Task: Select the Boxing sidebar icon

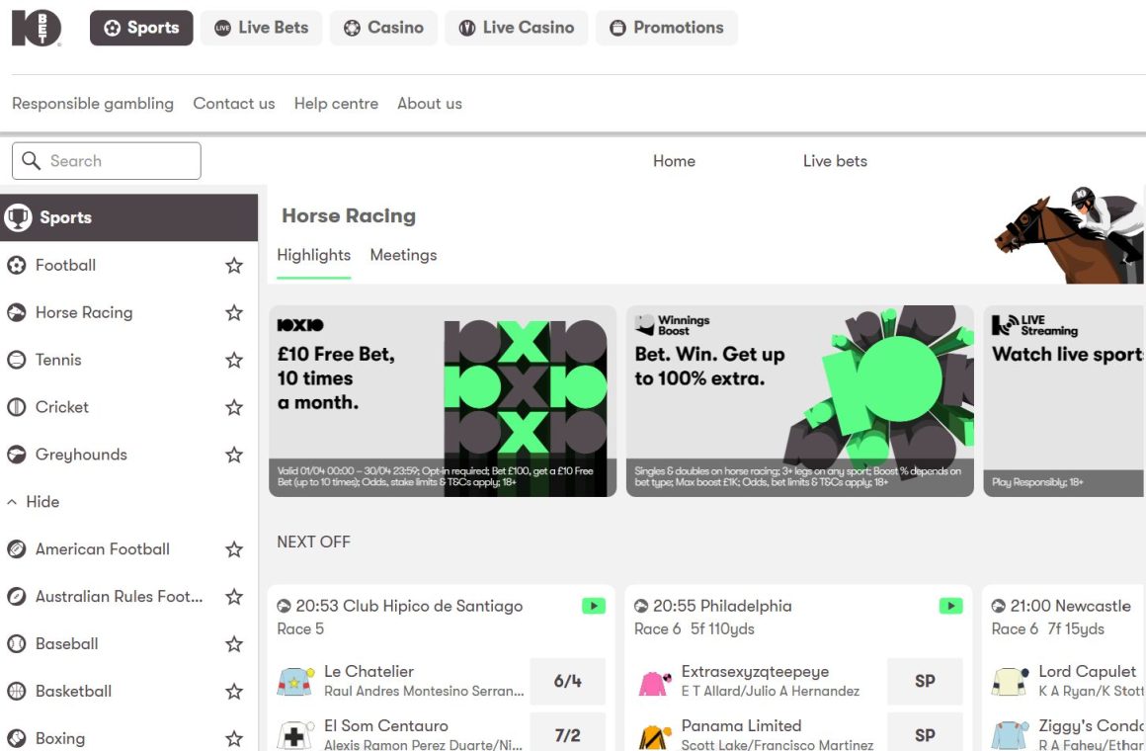Action: [16, 738]
